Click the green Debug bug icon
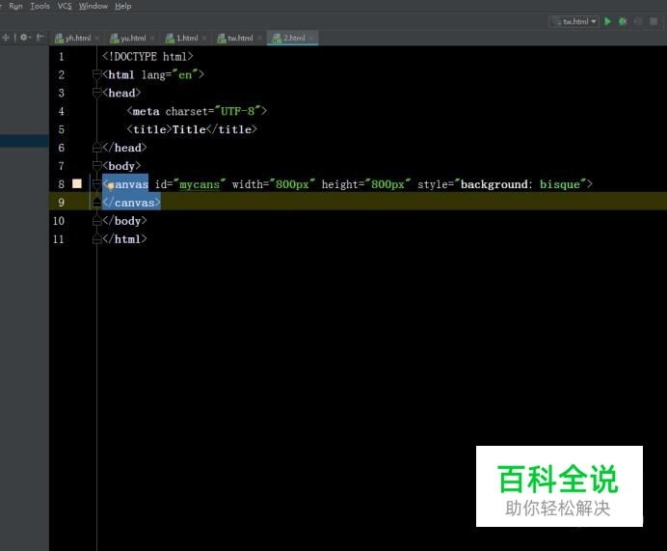 pyautogui.click(x=623, y=21)
